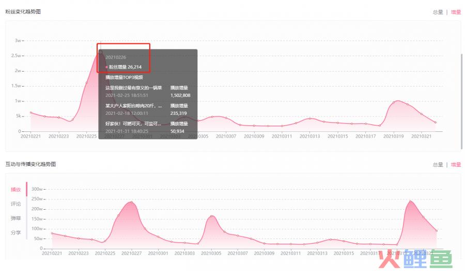Click the 20210313 data point in fan chart

pos(310,118)
